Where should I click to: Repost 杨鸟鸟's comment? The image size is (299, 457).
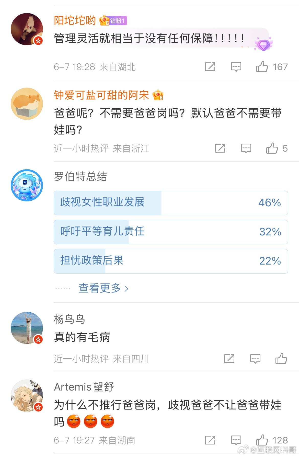tap(229, 359)
